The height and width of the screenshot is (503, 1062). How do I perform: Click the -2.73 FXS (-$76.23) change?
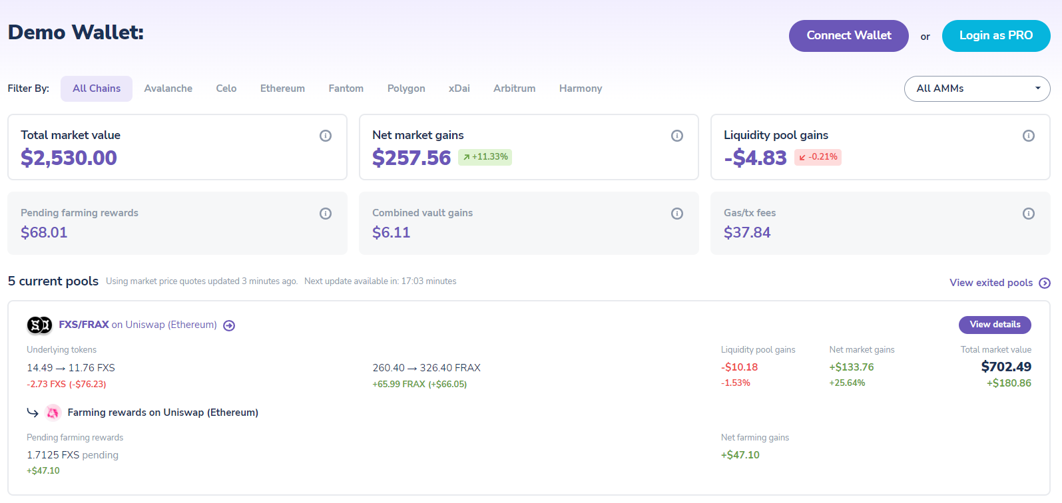point(67,385)
